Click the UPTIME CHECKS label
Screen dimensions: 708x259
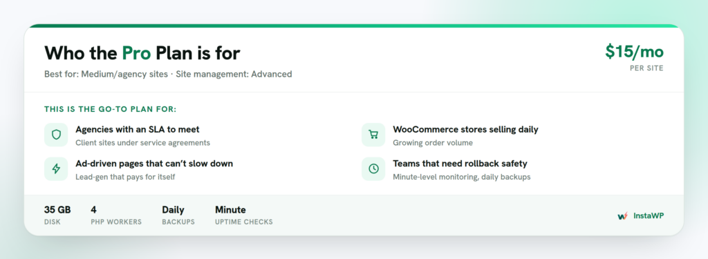(x=244, y=222)
